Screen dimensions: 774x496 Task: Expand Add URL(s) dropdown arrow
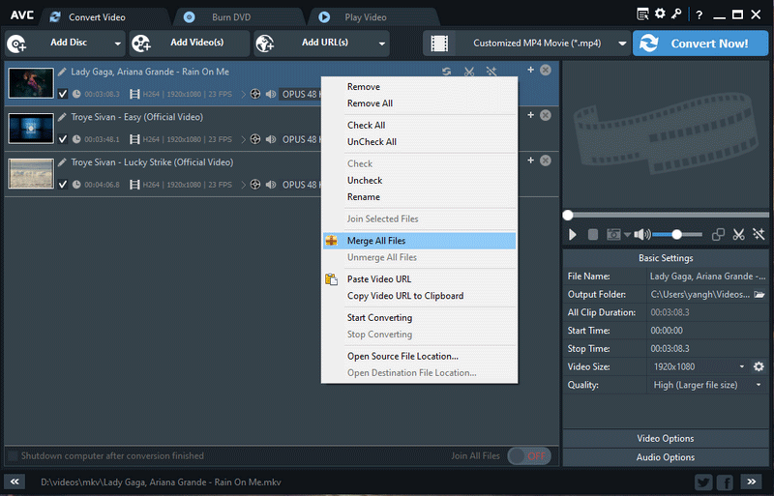pos(381,44)
